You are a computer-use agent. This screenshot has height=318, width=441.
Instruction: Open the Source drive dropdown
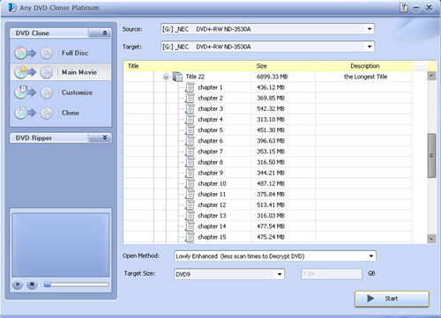coord(370,29)
